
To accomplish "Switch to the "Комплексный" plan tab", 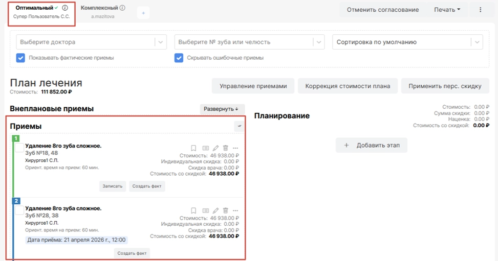I will [99, 8].
